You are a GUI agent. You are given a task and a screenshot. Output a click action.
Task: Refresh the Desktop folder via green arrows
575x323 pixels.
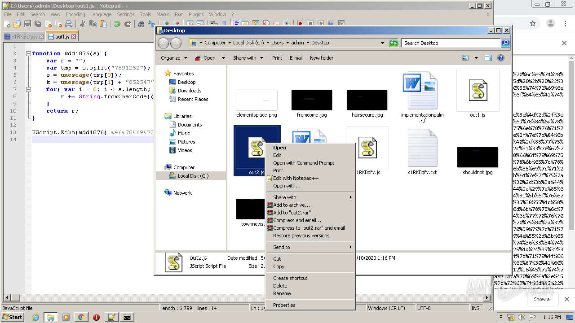click(x=394, y=43)
